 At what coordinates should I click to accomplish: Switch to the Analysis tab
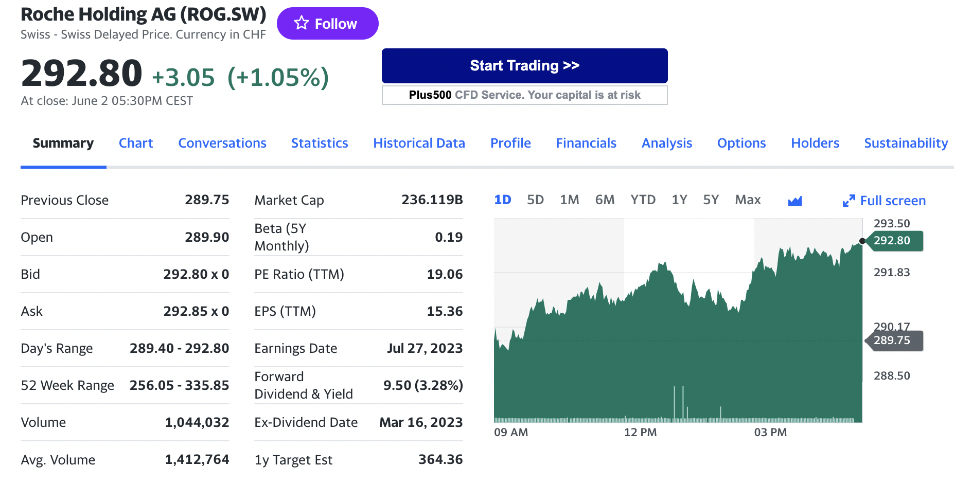coord(667,143)
